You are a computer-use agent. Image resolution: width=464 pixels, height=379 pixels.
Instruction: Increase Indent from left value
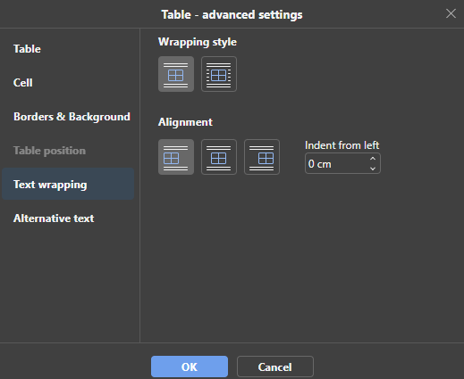[x=373, y=159]
